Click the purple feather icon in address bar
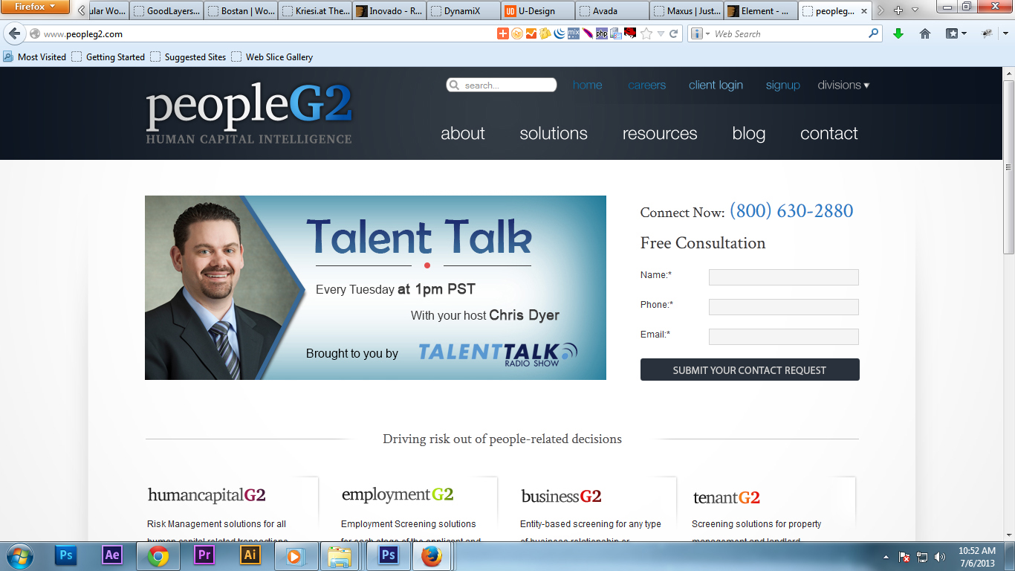This screenshot has width=1015, height=571. coord(588,33)
